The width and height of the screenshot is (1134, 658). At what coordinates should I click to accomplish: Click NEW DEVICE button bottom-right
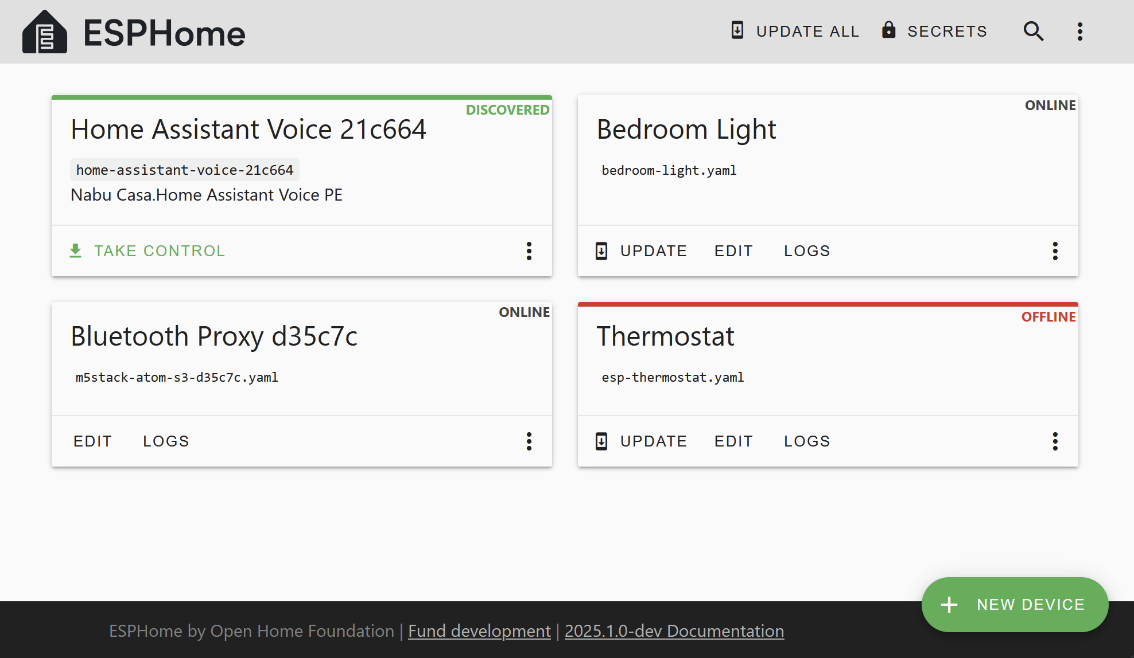coord(1015,604)
